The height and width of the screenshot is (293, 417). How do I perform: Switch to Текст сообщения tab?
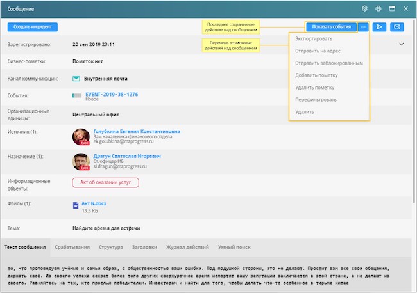point(25,247)
